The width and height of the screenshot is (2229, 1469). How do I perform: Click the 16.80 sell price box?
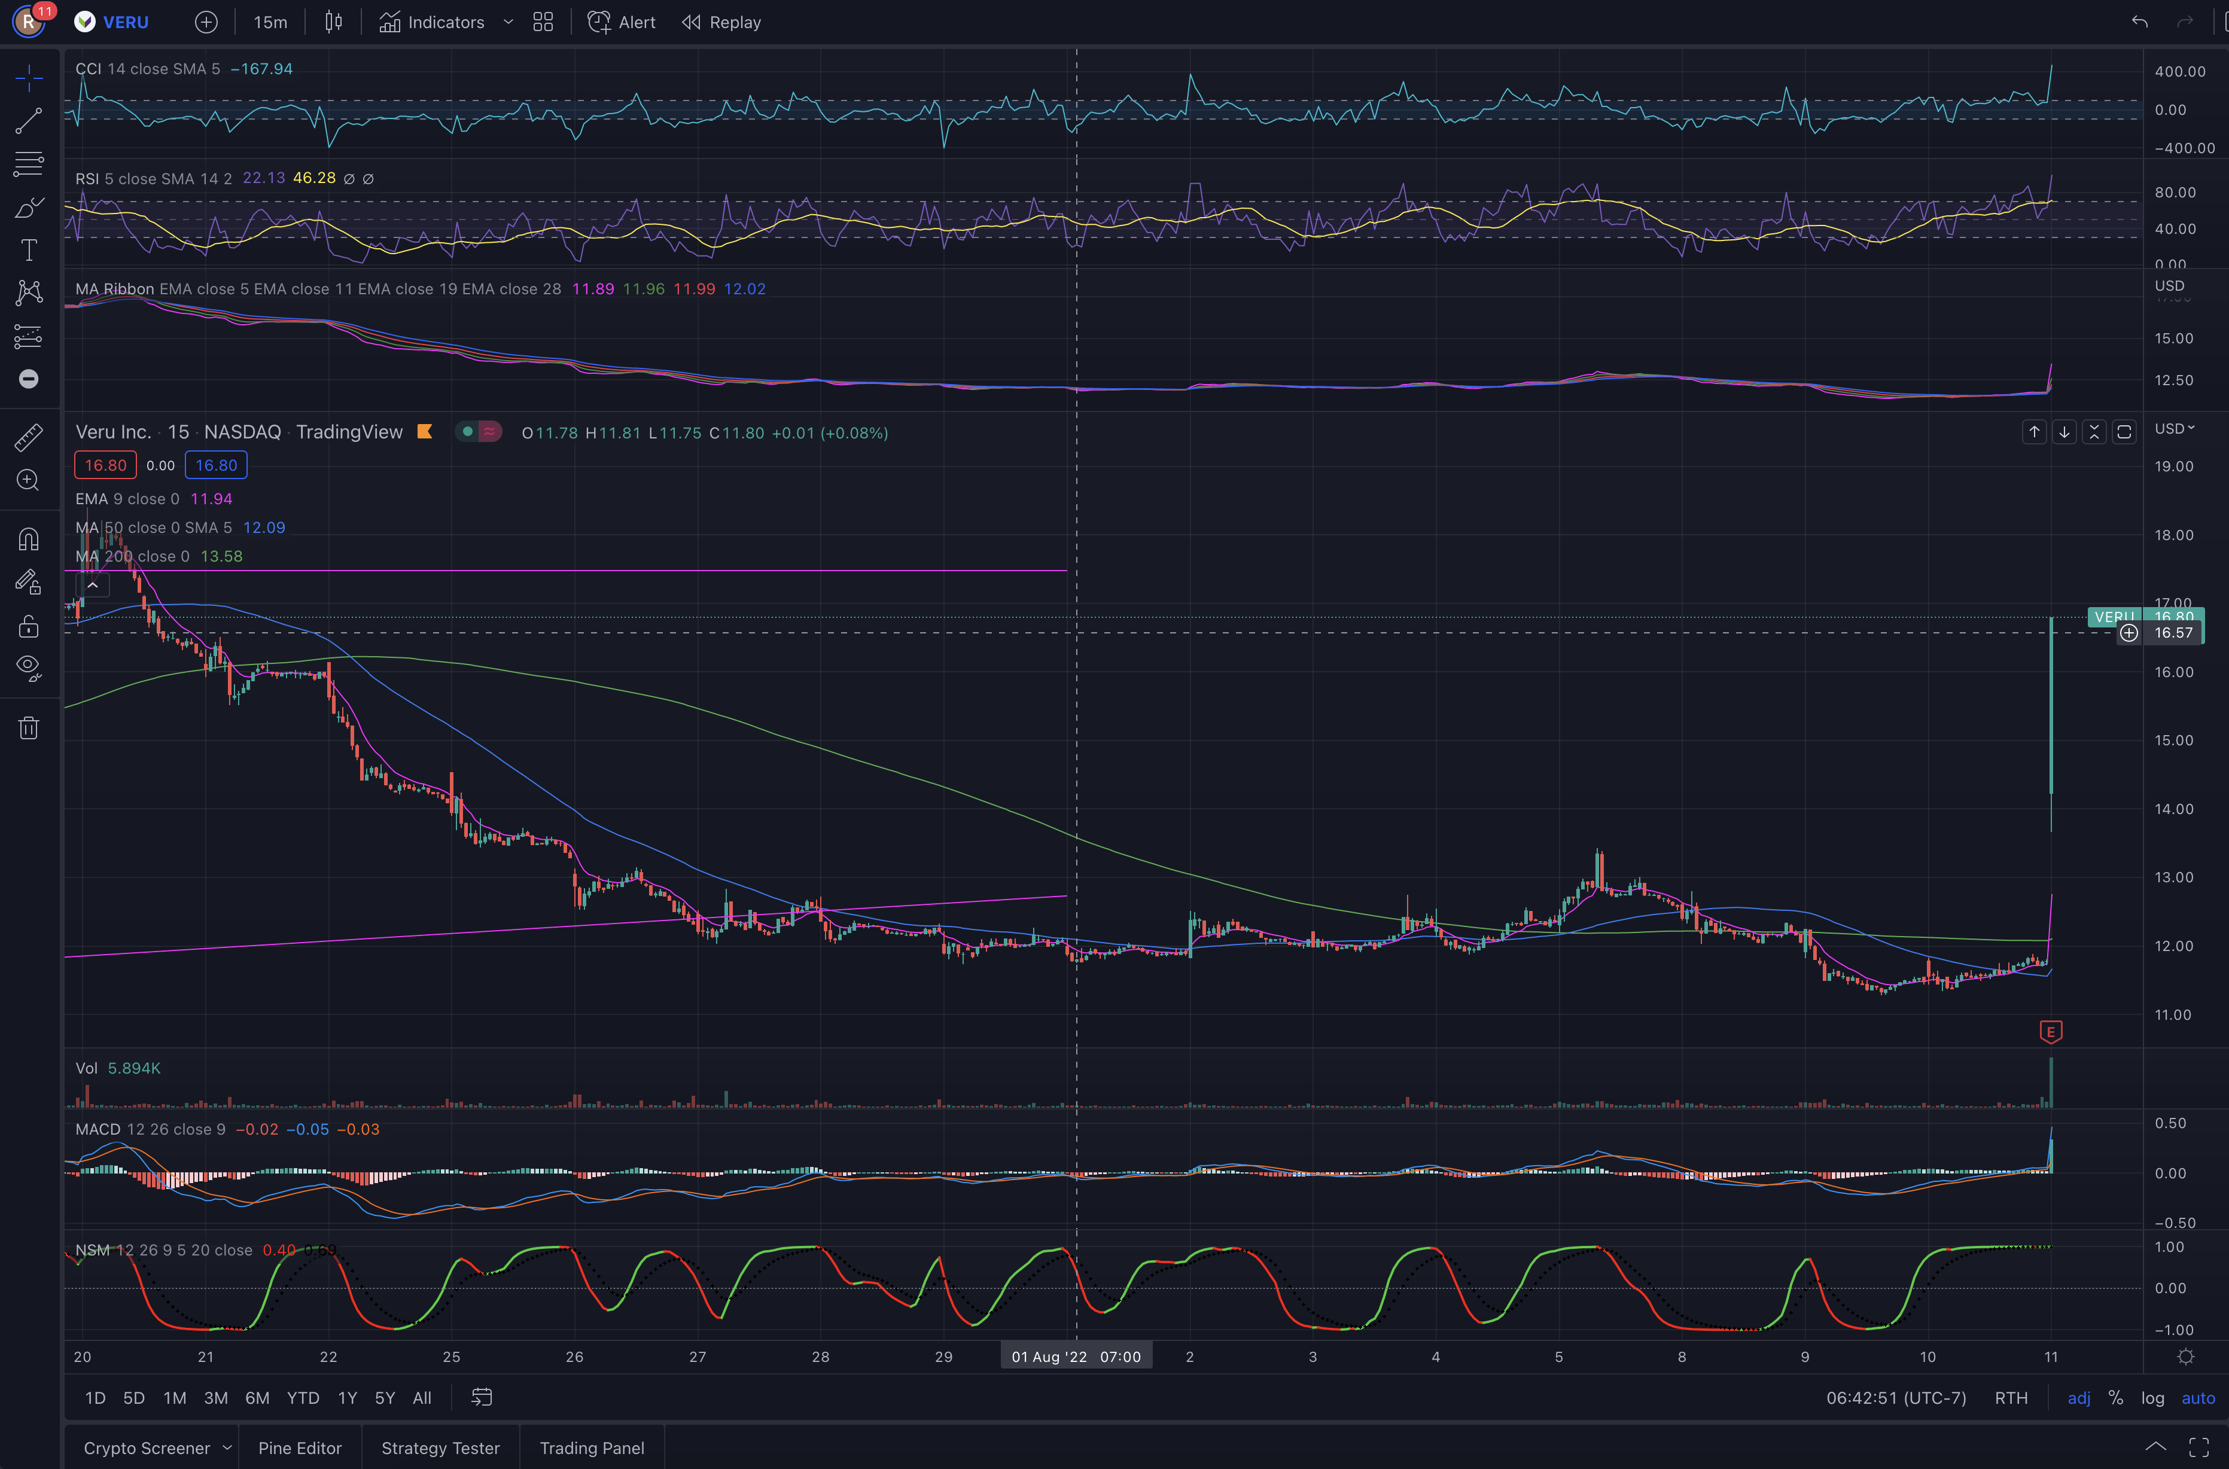click(106, 465)
